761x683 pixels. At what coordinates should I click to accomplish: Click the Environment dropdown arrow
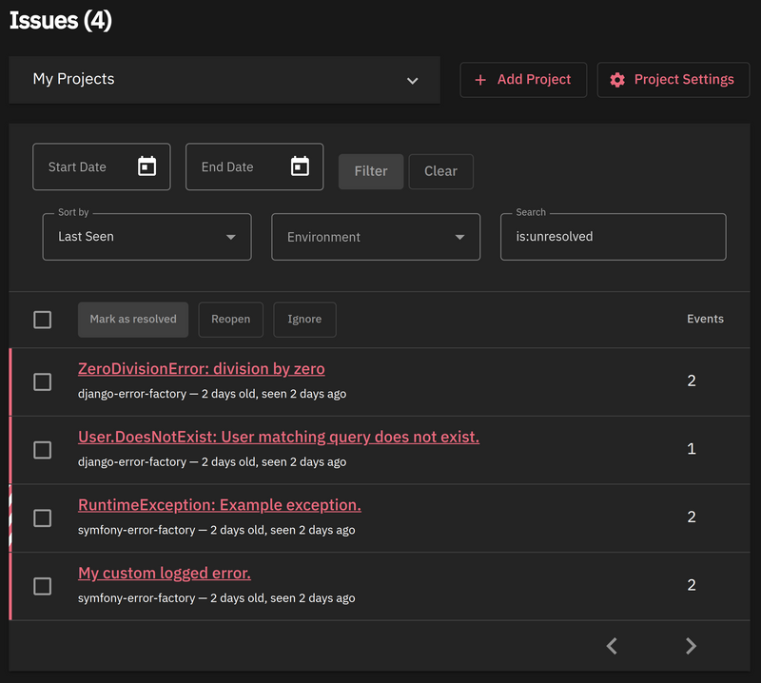coord(459,237)
